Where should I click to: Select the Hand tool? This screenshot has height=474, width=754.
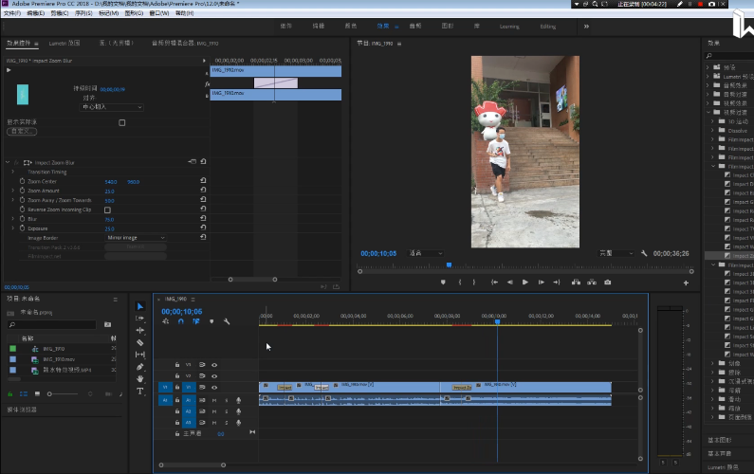coord(140,379)
